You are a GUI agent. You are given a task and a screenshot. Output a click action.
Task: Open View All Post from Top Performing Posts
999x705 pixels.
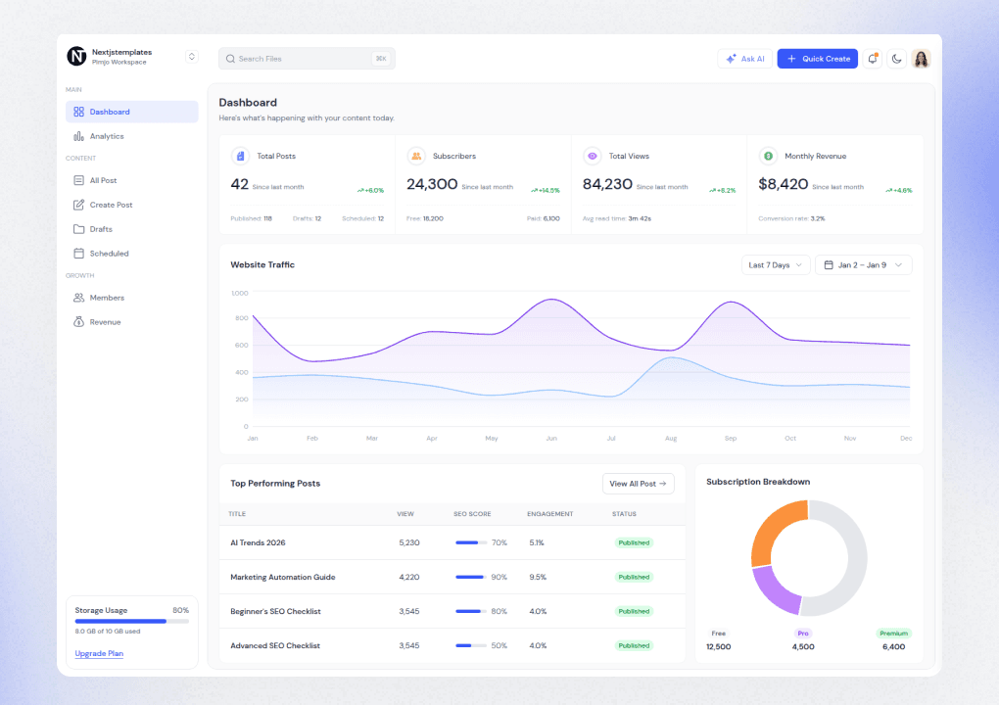tap(639, 483)
